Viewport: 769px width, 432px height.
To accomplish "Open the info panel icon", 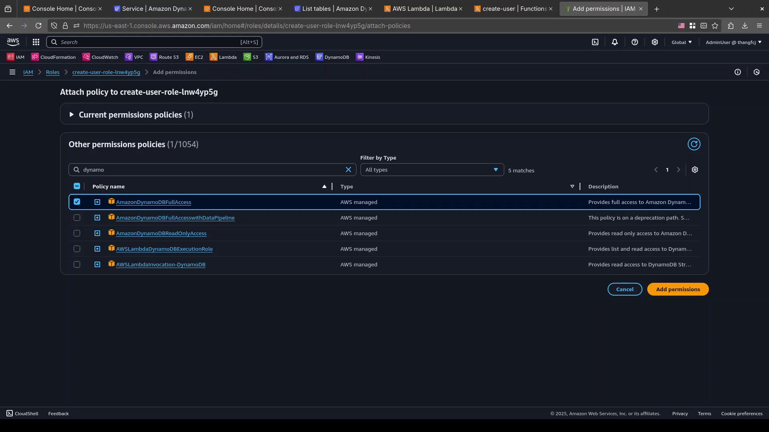I will point(738,72).
